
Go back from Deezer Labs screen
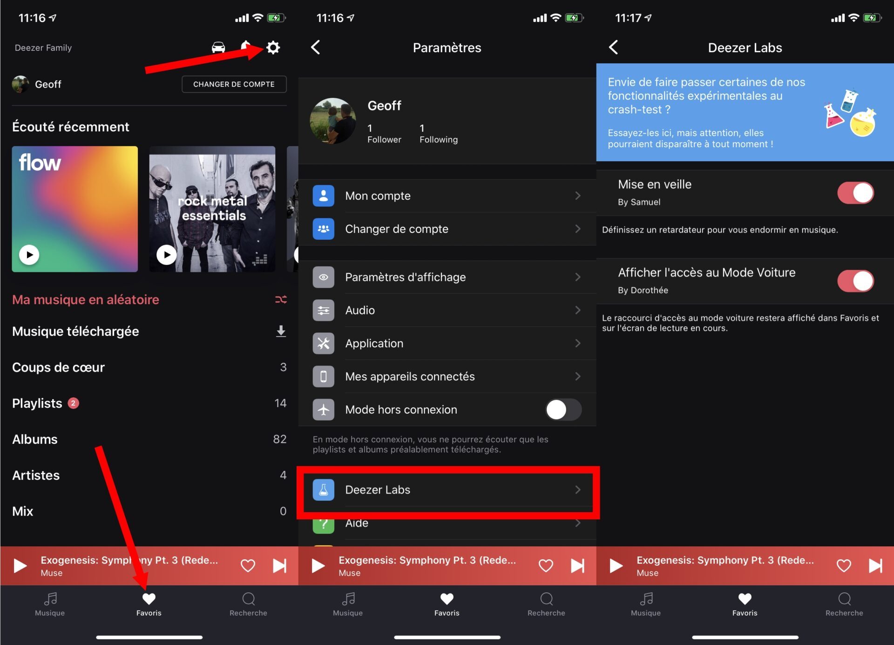[x=614, y=47]
